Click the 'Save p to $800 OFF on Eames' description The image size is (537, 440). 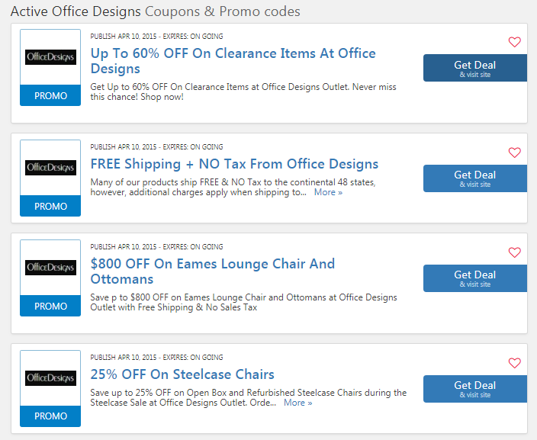point(243,302)
